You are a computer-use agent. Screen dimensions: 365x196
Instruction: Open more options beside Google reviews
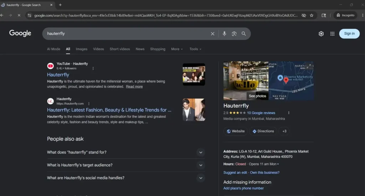(x=289, y=113)
